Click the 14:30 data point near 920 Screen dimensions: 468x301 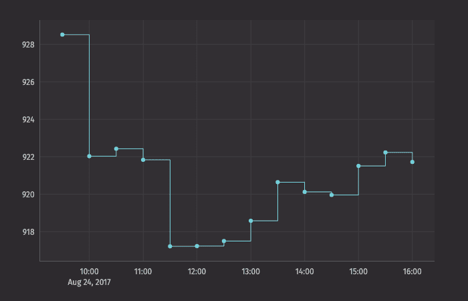332,195
